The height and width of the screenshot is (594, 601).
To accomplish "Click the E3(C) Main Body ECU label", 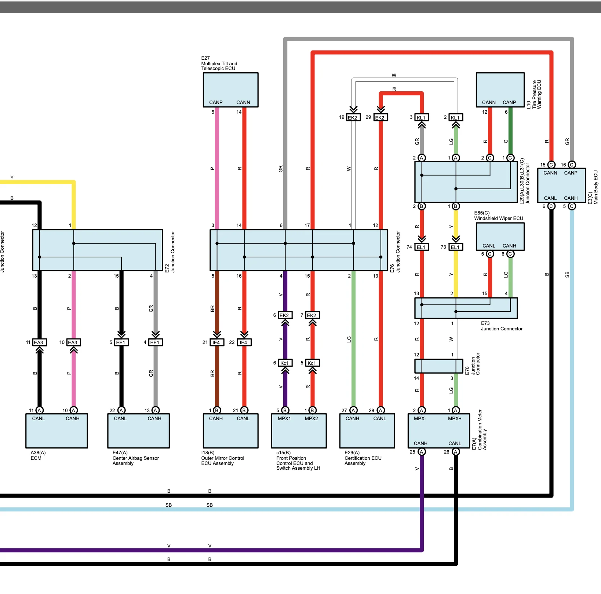I will (x=593, y=187).
